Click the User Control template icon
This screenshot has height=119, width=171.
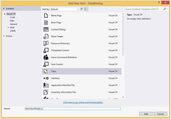click(46, 64)
